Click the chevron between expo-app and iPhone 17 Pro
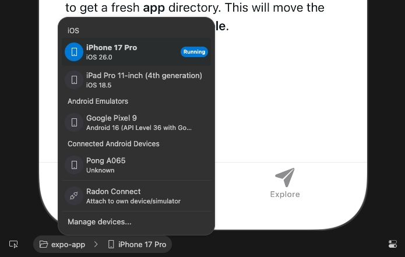405x257 pixels. (x=96, y=244)
